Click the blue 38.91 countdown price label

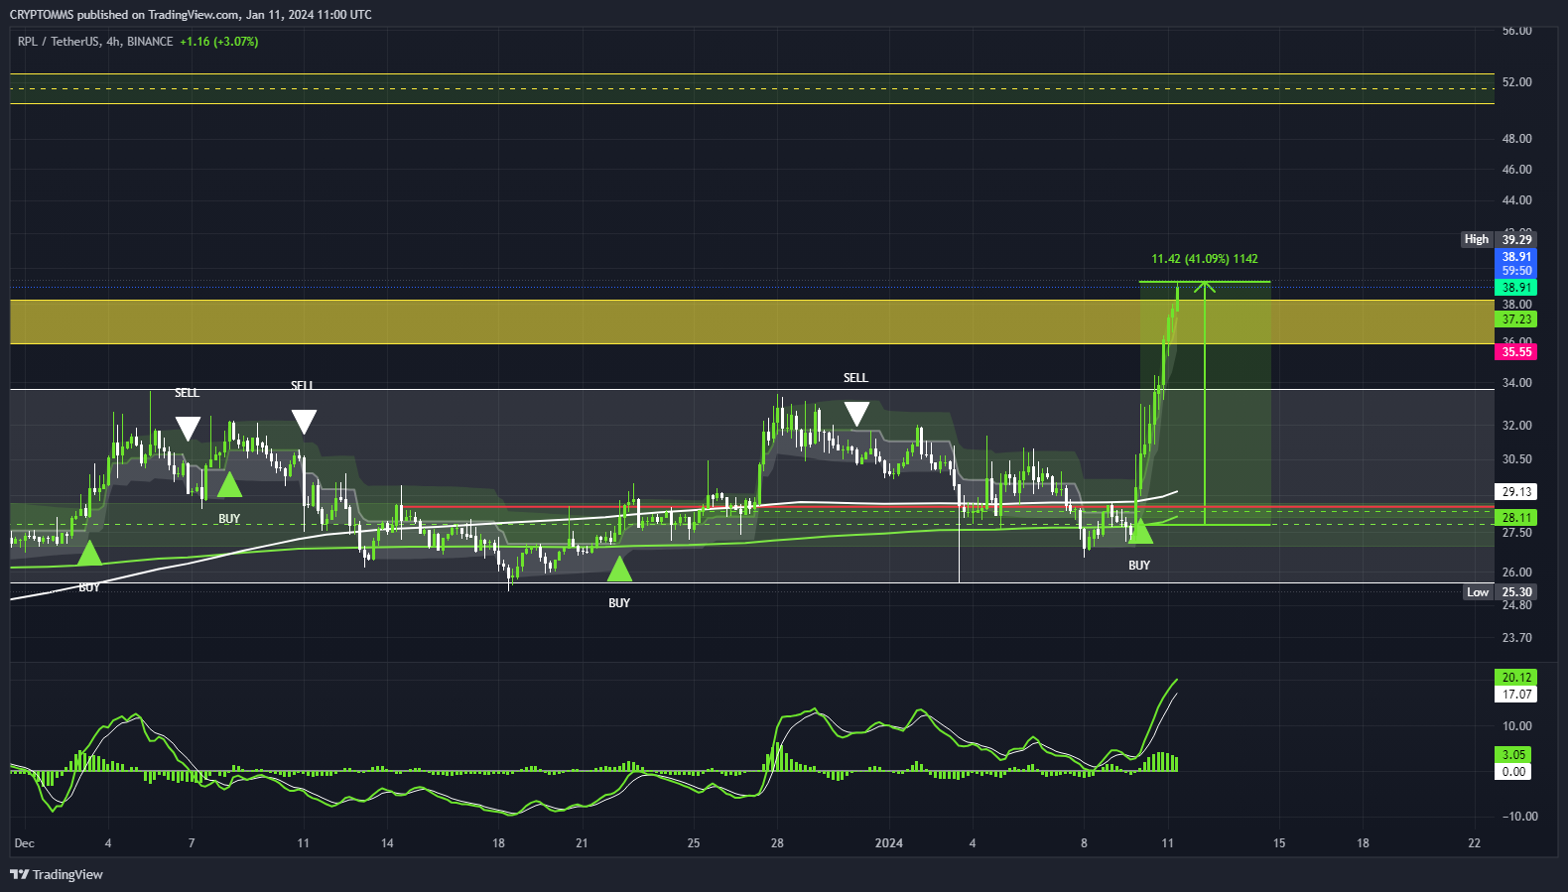1515,263
